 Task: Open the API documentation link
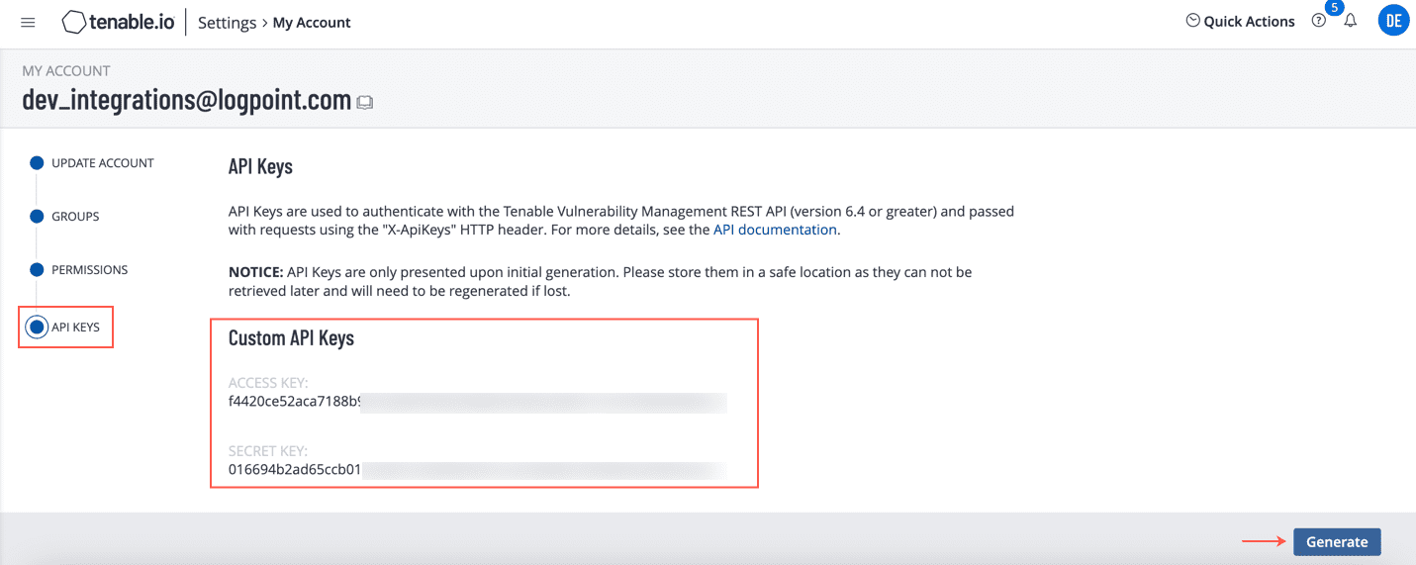775,230
